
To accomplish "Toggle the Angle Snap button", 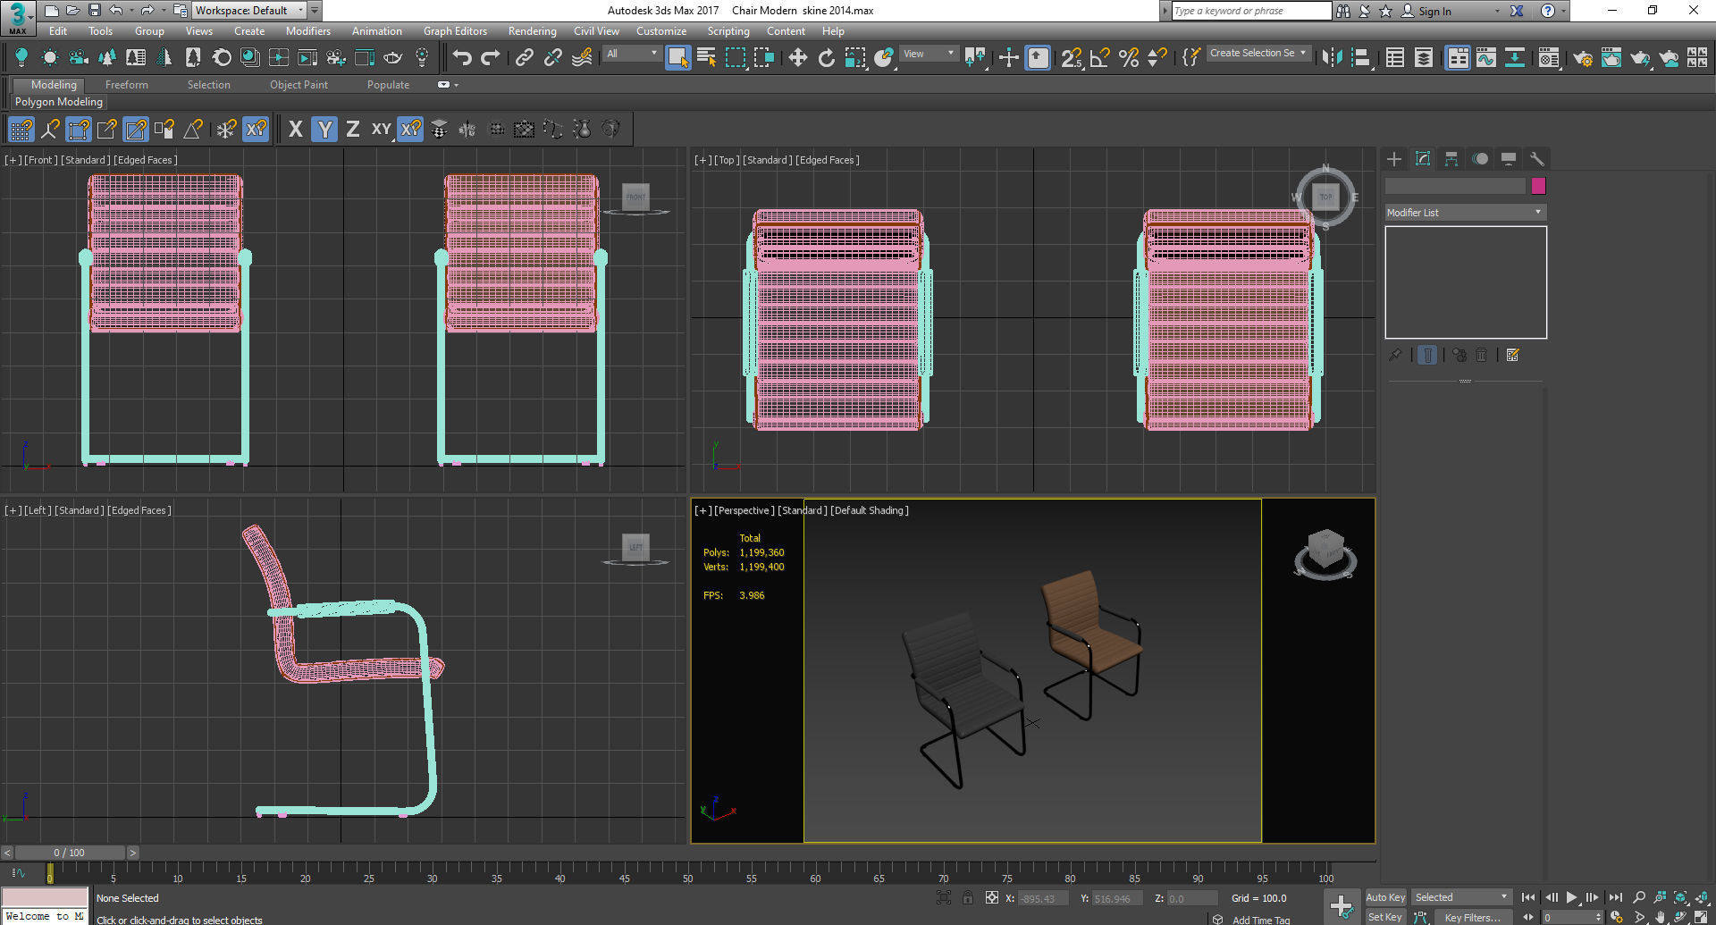I will tap(1100, 58).
